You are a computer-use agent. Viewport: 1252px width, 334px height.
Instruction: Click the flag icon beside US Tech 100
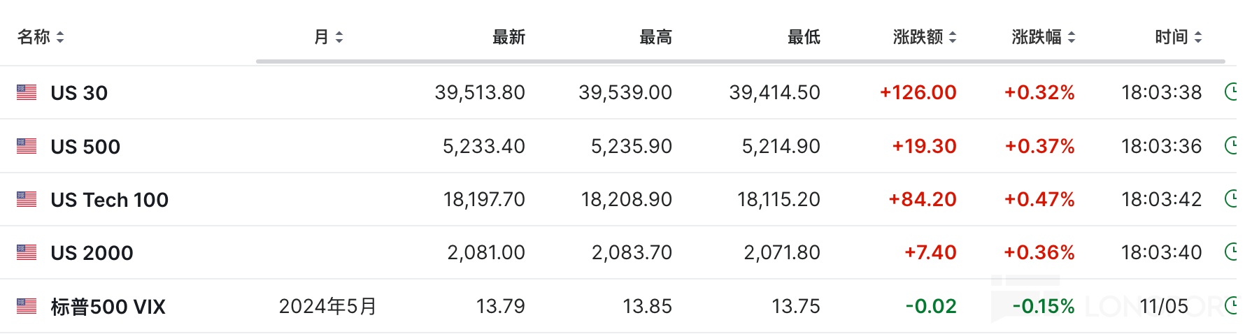tap(27, 199)
